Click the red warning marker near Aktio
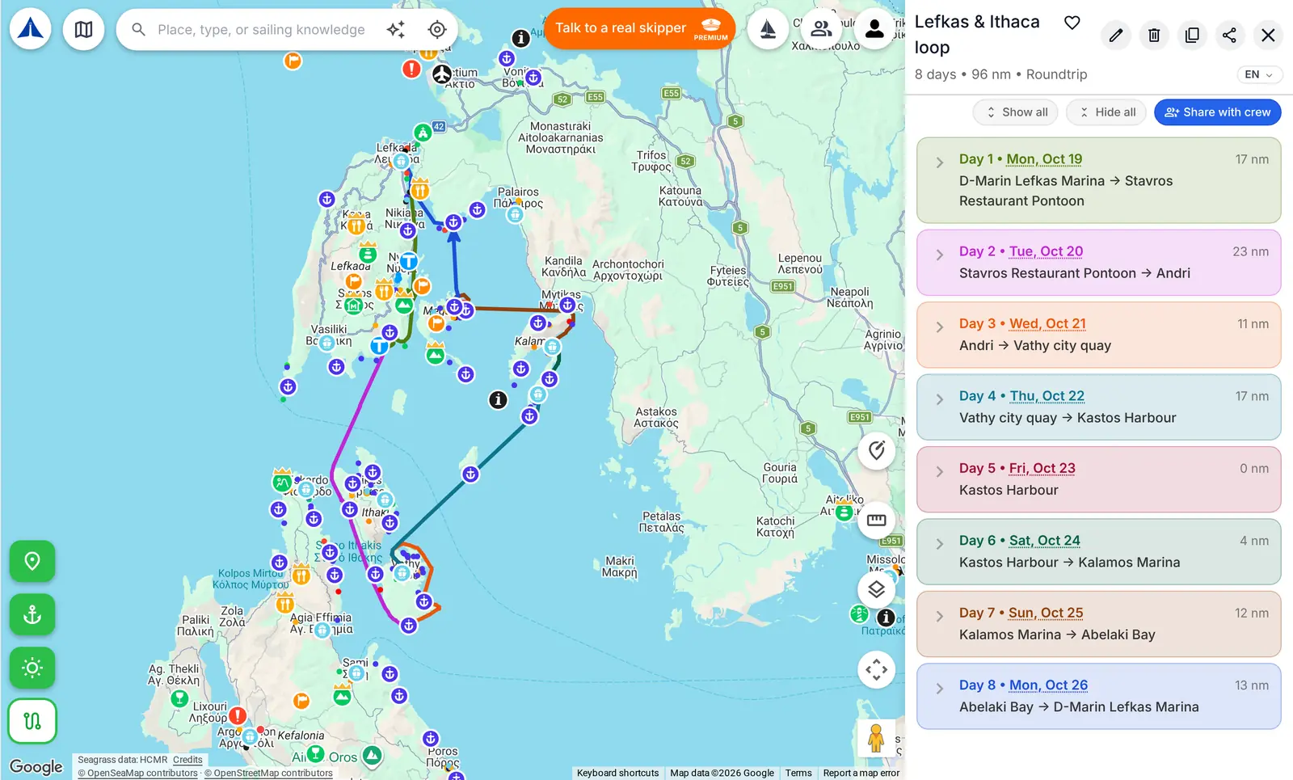This screenshot has height=780, width=1293. (411, 69)
